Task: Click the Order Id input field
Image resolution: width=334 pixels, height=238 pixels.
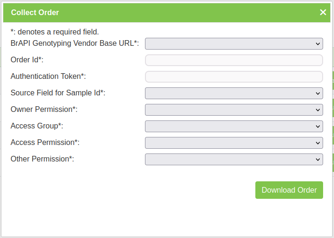Action: [234, 60]
